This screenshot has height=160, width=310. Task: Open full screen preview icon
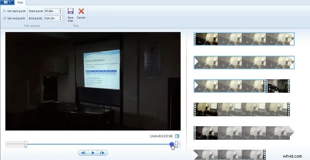point(177,136)
